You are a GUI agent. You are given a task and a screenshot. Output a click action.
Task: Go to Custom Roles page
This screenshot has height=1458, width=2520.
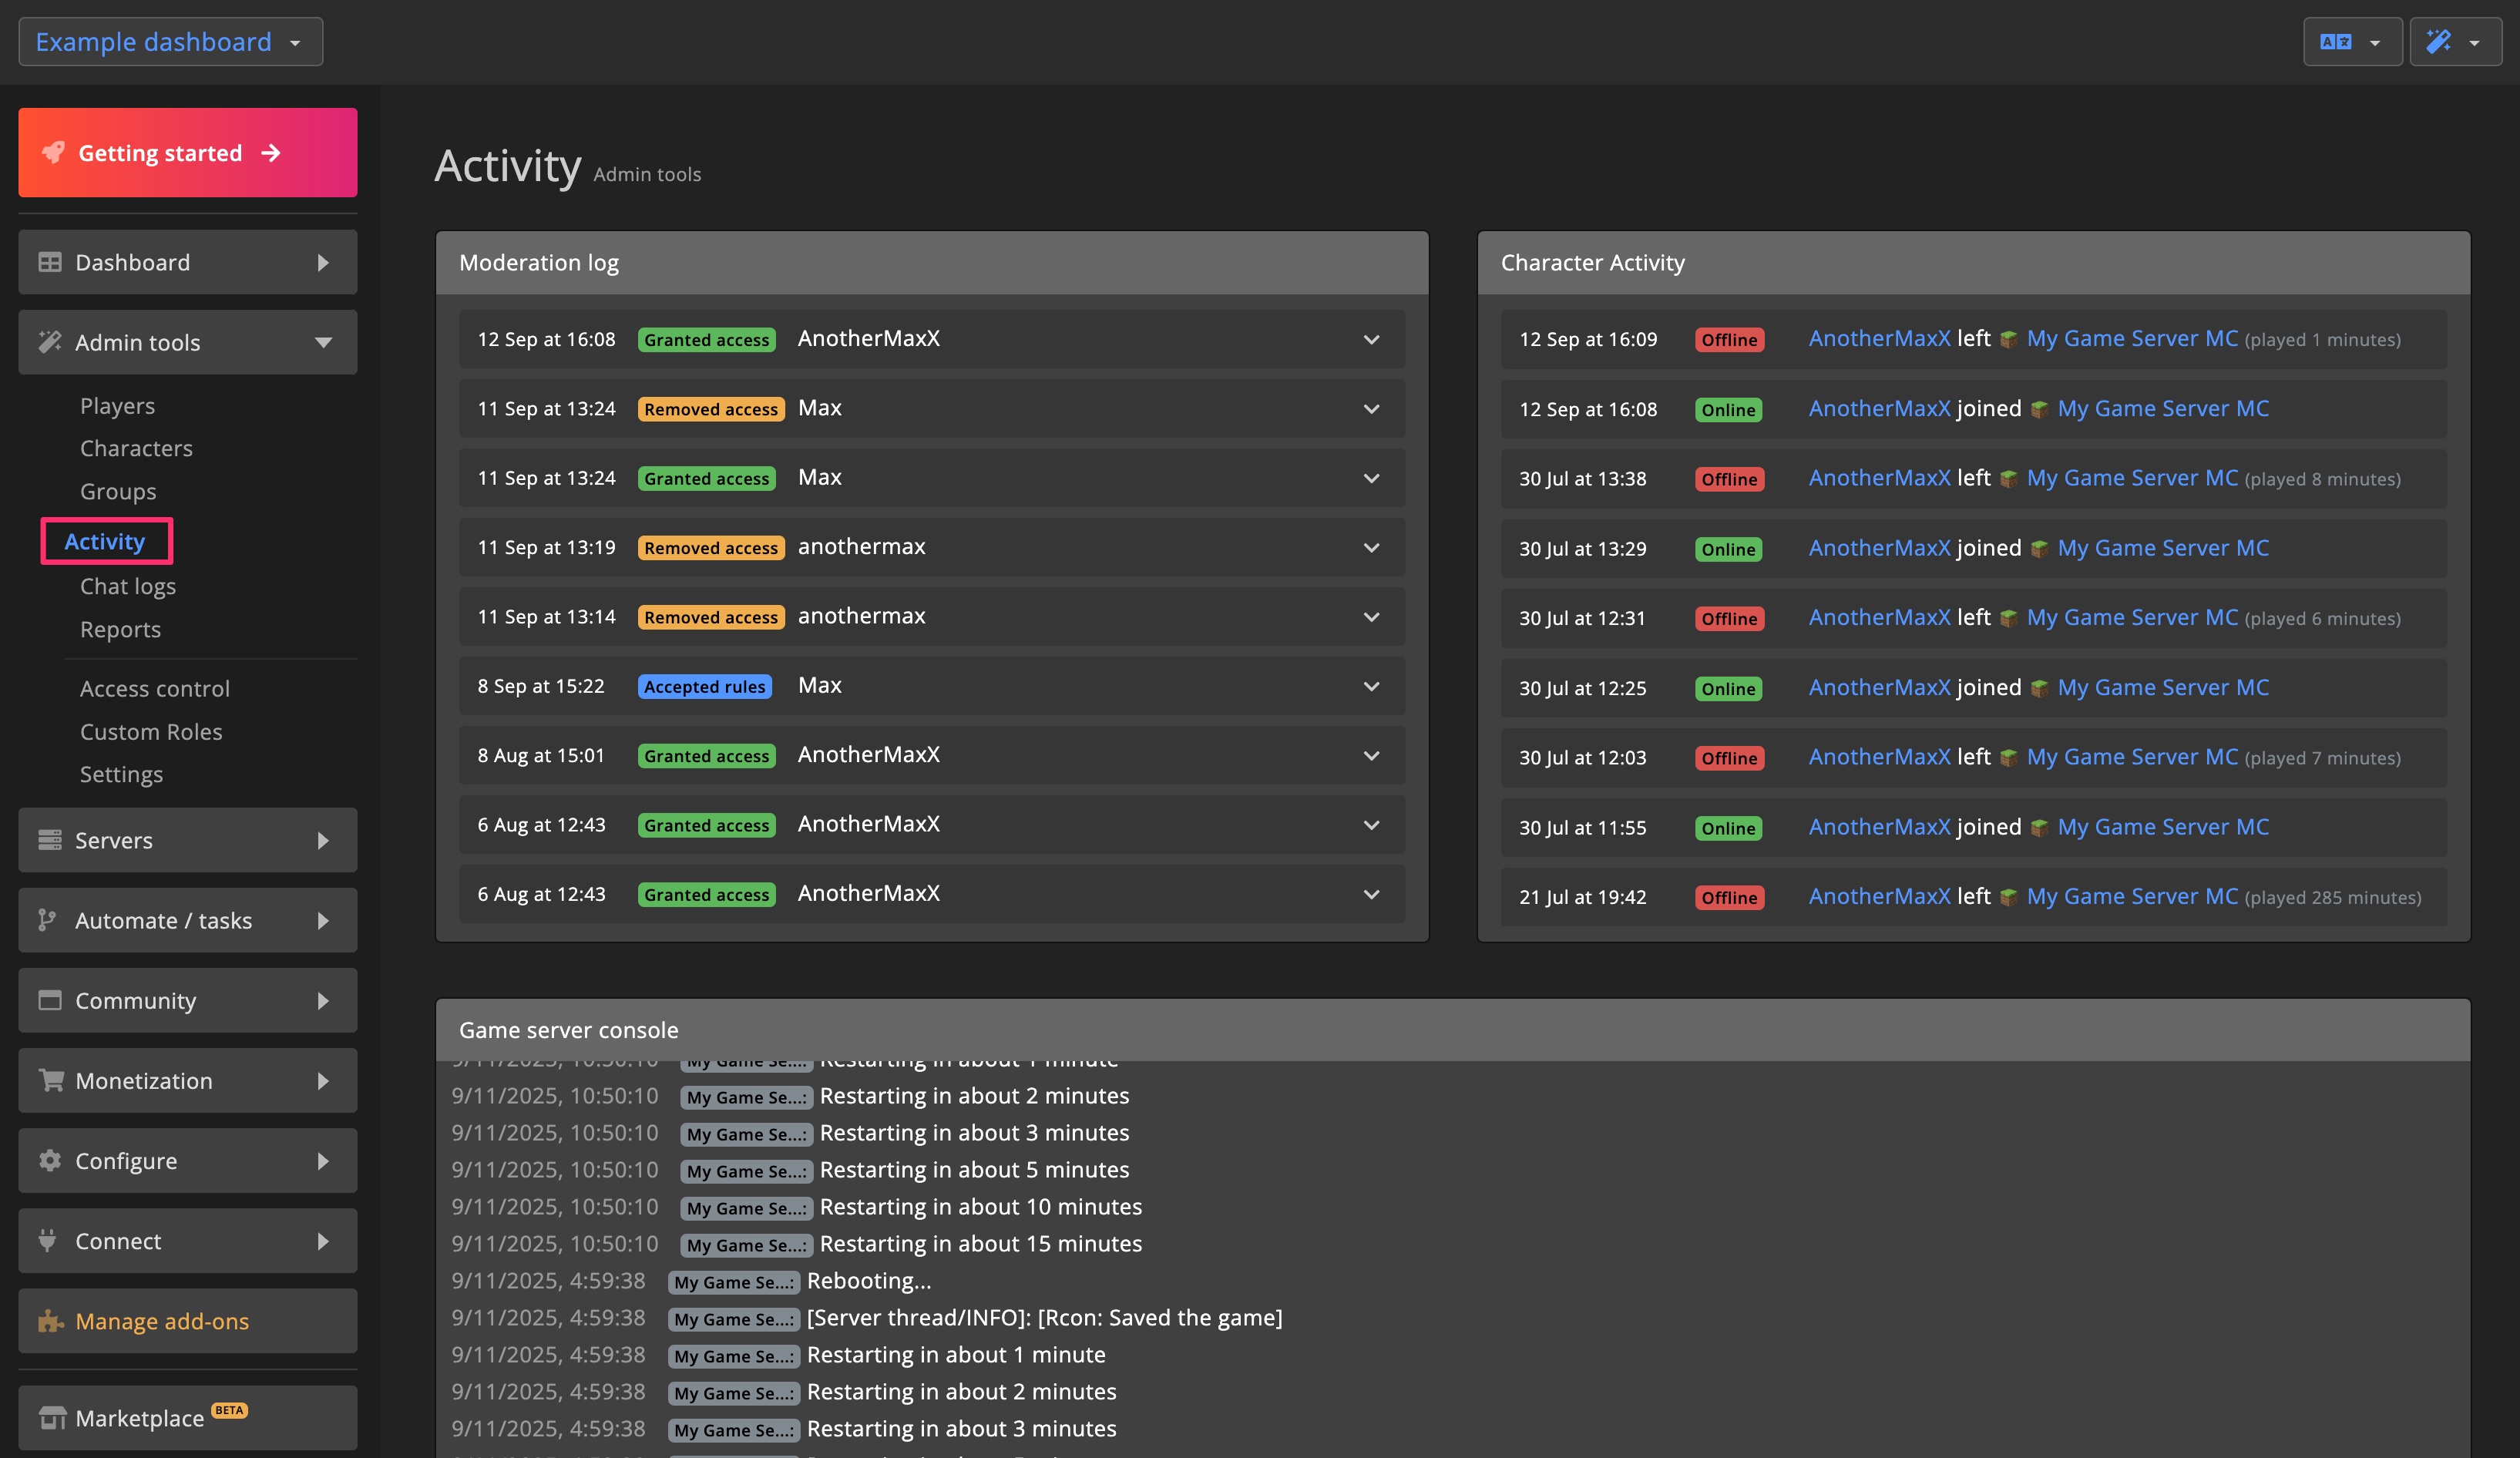click(151, 731)
